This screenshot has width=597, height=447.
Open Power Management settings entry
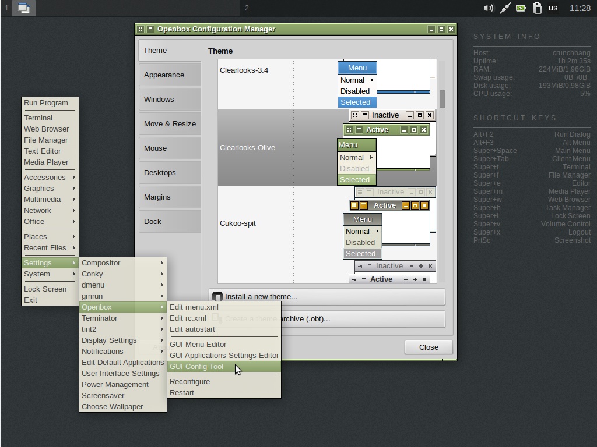123,384
